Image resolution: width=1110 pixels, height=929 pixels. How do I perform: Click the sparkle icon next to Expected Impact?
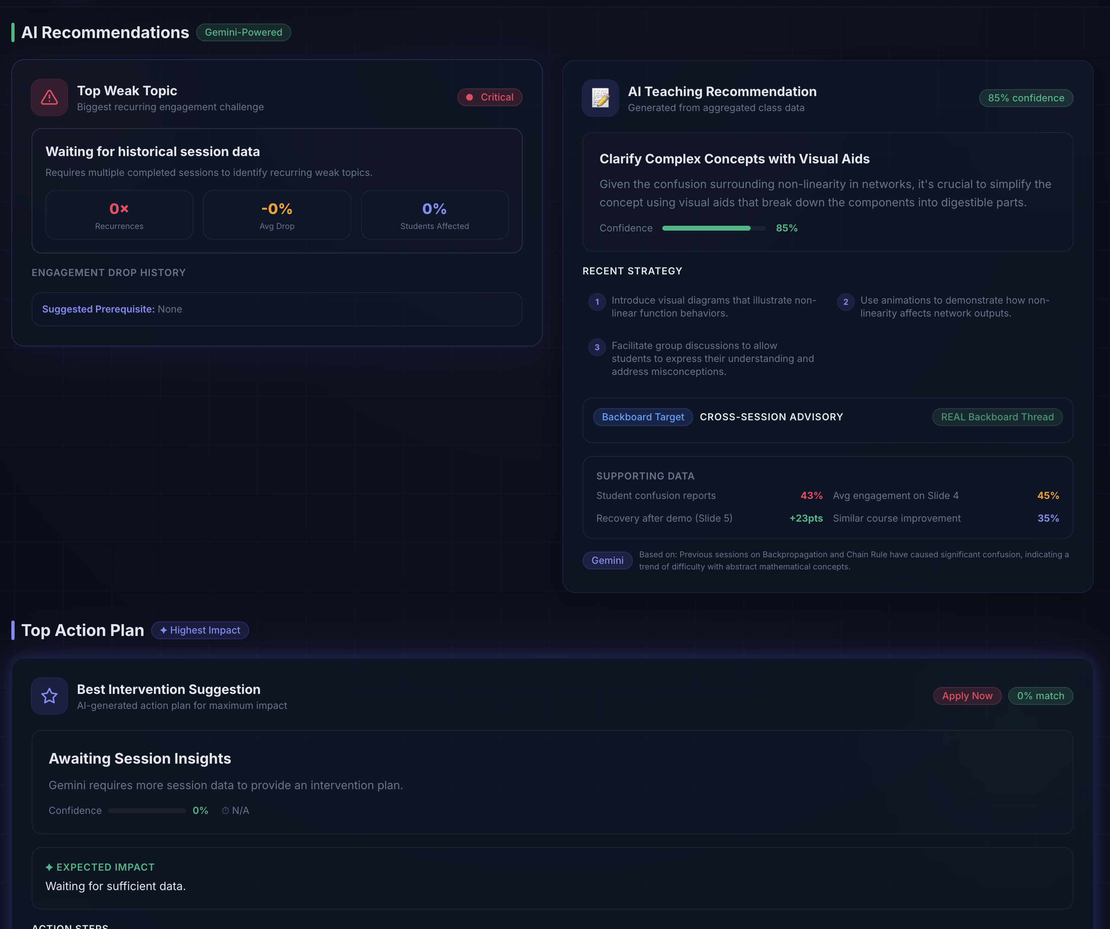click(x=49, y=867)
